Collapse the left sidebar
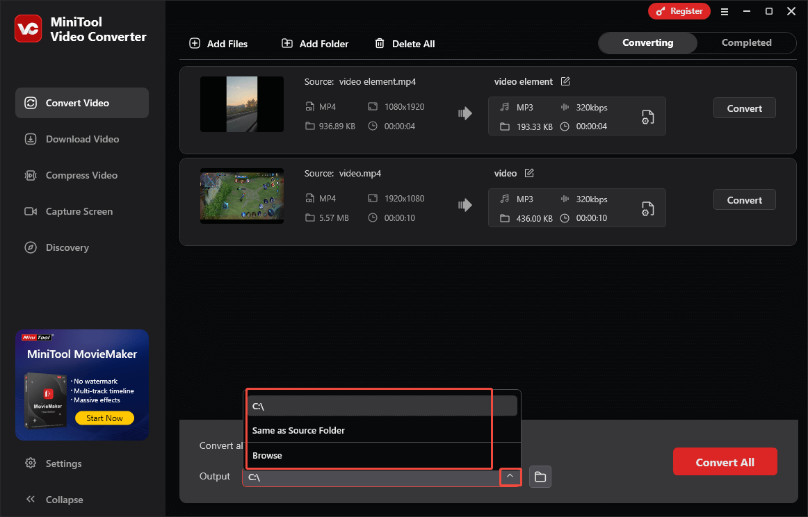The image size is (808, 517). point(54,500)
